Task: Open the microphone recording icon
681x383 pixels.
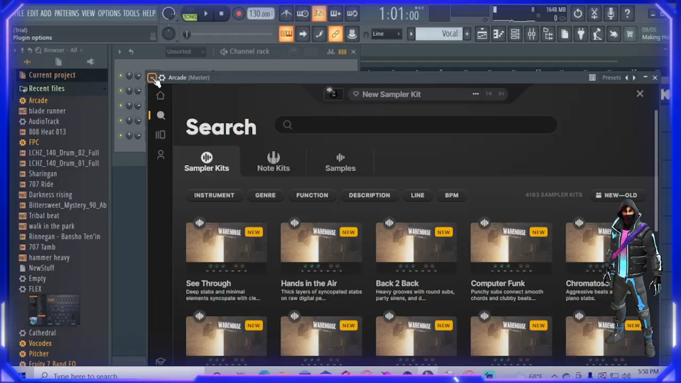Action: click(x=611, y=14)
